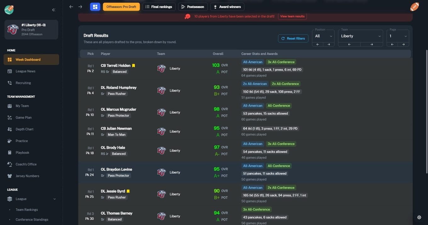
Task: Click the Coach's Office icon
Action: point(10,164)
